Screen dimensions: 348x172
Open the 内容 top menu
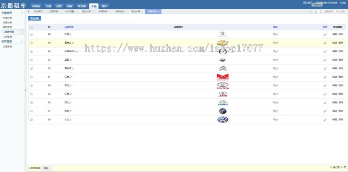point(70,6)
